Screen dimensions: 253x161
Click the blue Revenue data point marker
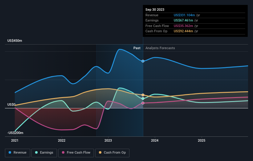coord(143,61)
